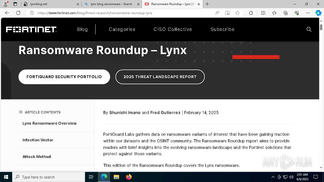Screen dimensions: 324x182
Task: Open the Extensions menu
Action: [251, 13]
